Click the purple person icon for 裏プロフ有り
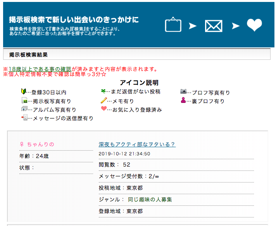The width and height of the screenshot is (276, 226). point(183,101)
